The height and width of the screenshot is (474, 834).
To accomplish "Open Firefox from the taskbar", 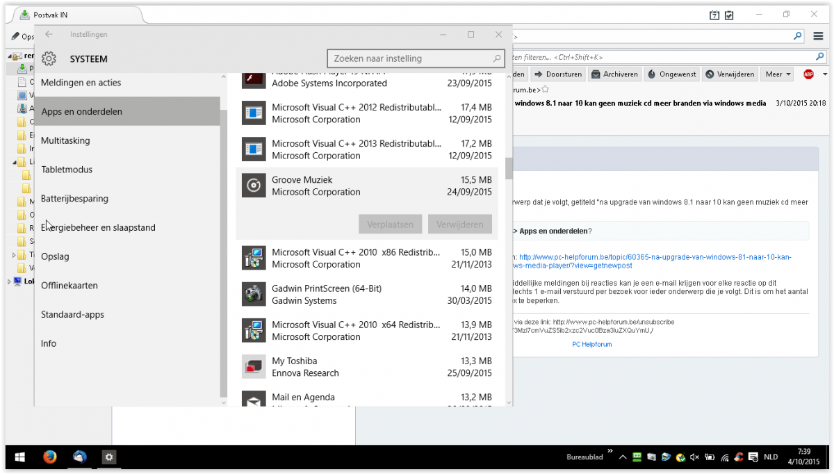I will (x=49, y=457).
